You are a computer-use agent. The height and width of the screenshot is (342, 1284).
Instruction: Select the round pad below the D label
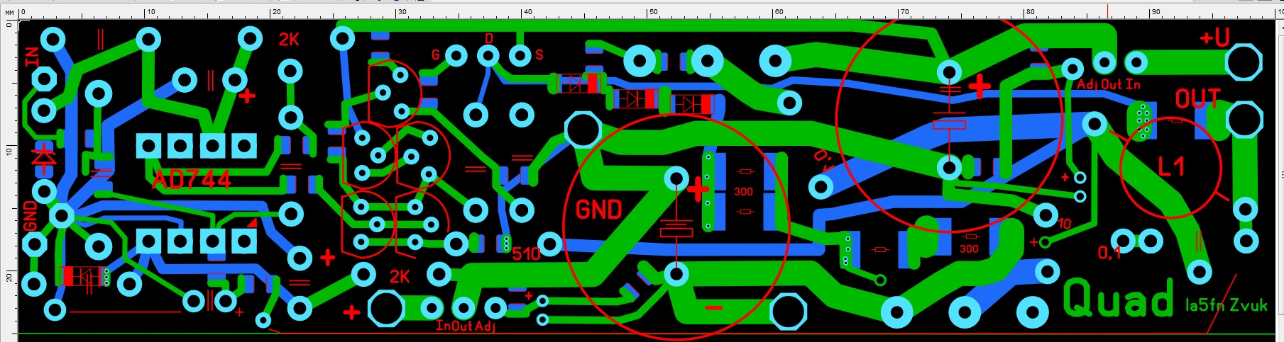point(488,55)
